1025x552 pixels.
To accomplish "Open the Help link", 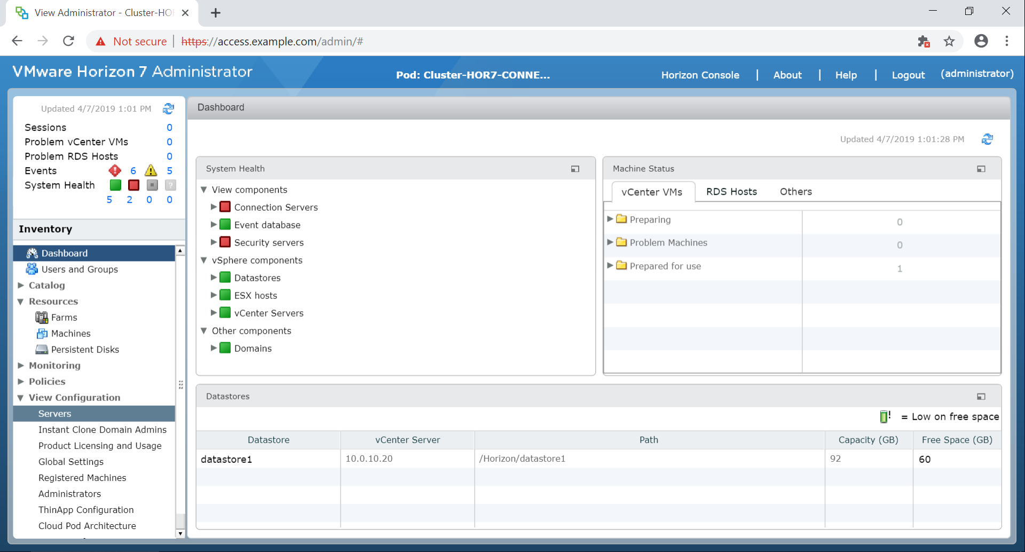I will 846,75.
